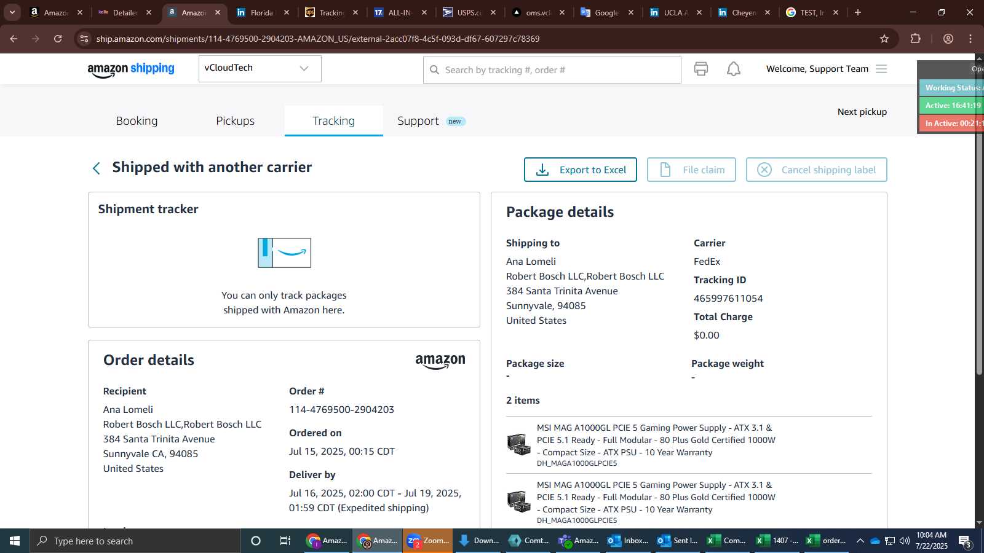The image size is (984, 553).
Task: Open Chrome three-dot menu
Action: tap(970, 39)
